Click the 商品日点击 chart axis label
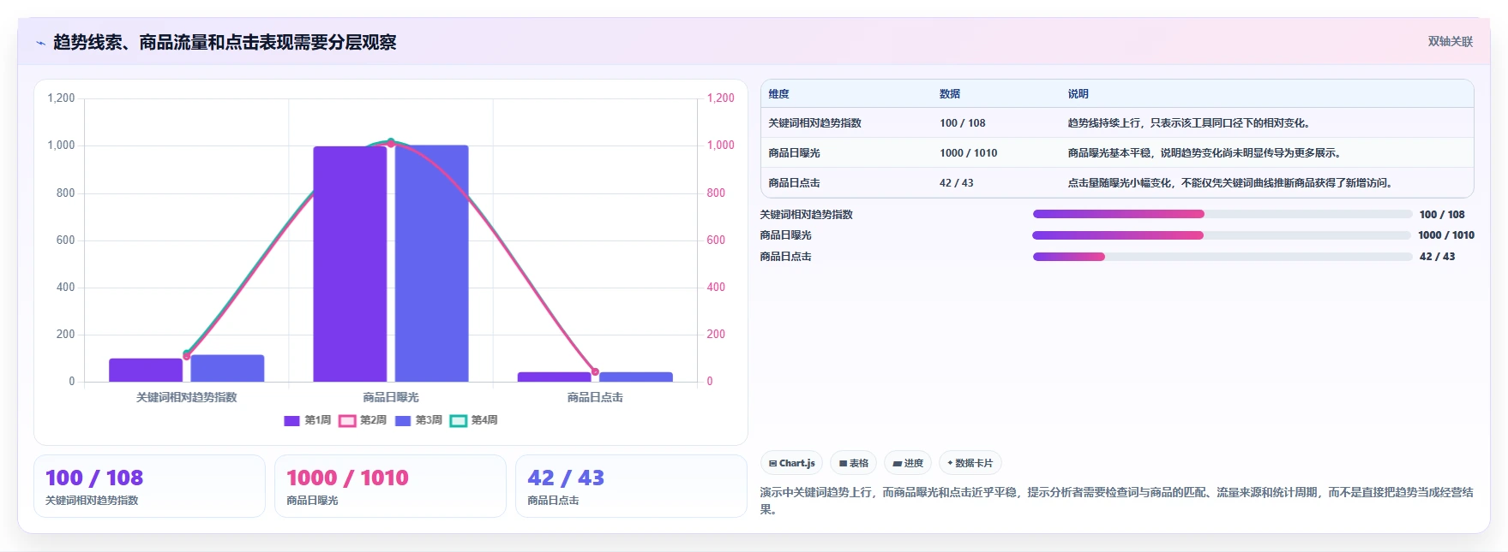Screen dimensions: 1508x552 pos(595,397)
